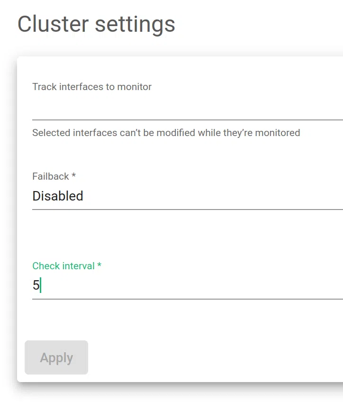Viewport: 343px width, 402px height.
Task: Click the Cluster settings page heading
Action: [x=96, y=24]
